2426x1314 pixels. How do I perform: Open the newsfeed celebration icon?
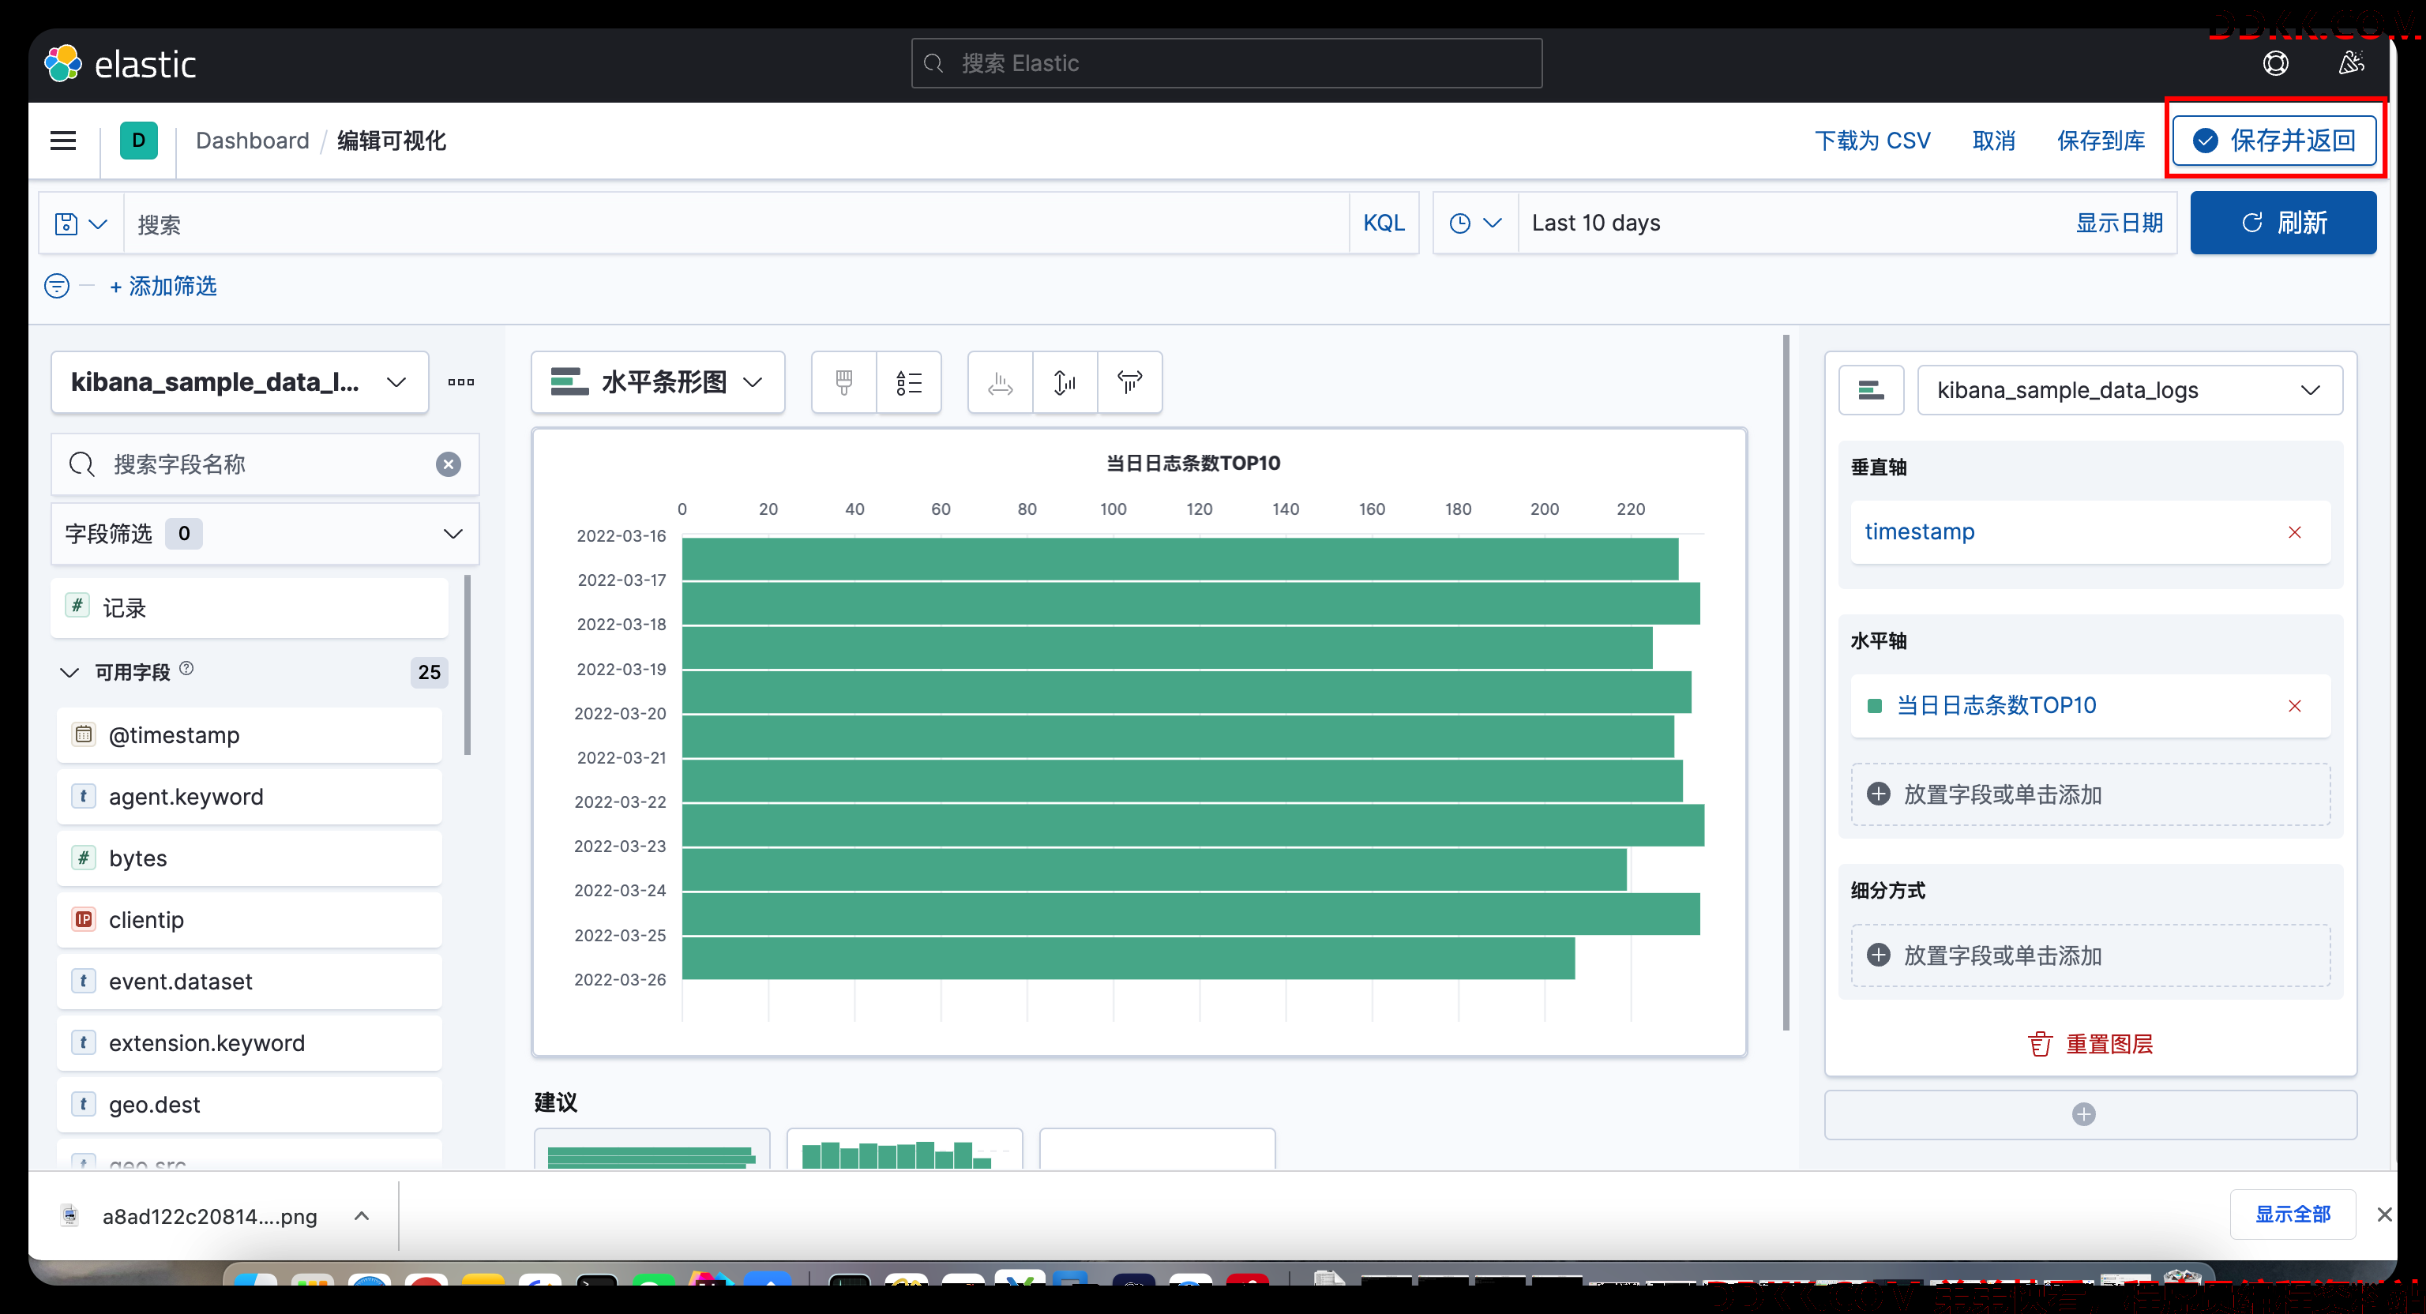tap(2351, 63)
